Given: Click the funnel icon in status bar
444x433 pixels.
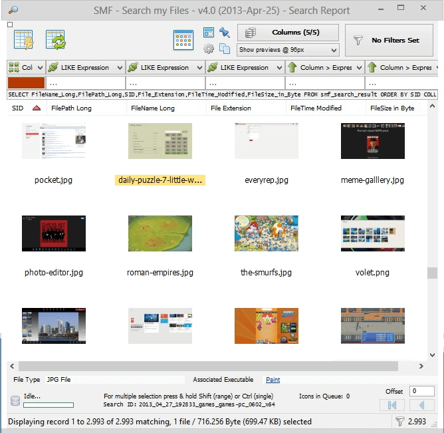Looking at the screenshot, I should tap(399, 421).
